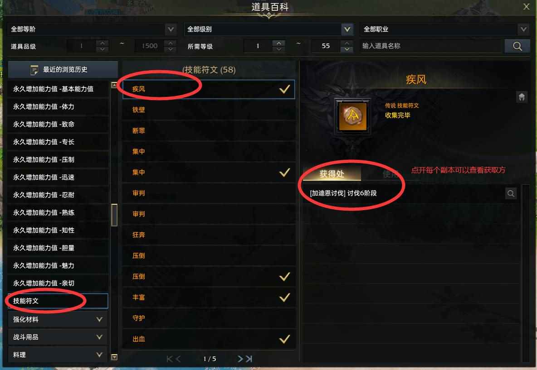
Task: Jump to first page of rune list
Action: point(170,359)
